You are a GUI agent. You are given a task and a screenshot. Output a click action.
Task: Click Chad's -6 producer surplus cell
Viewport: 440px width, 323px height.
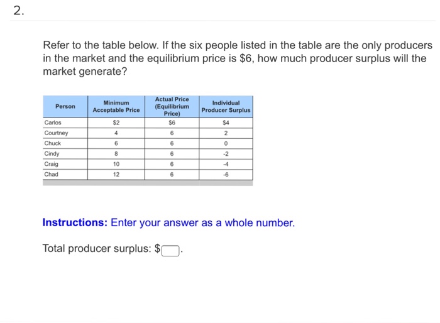226,175
